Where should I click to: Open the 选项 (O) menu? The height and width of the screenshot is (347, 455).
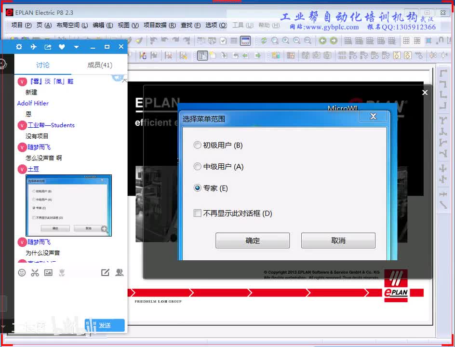click(x=216, y=25)
